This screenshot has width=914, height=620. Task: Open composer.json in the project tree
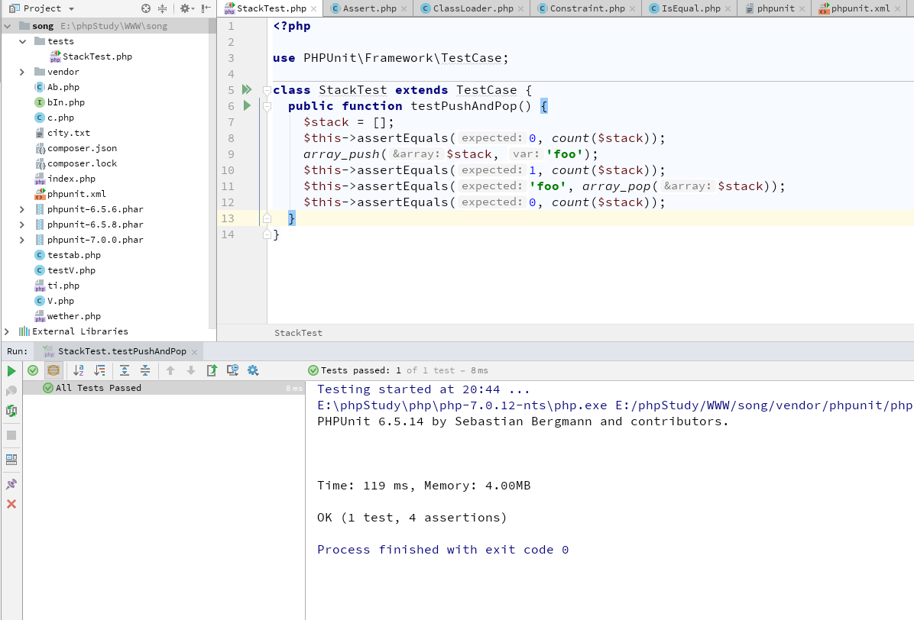tap(82, 148)
